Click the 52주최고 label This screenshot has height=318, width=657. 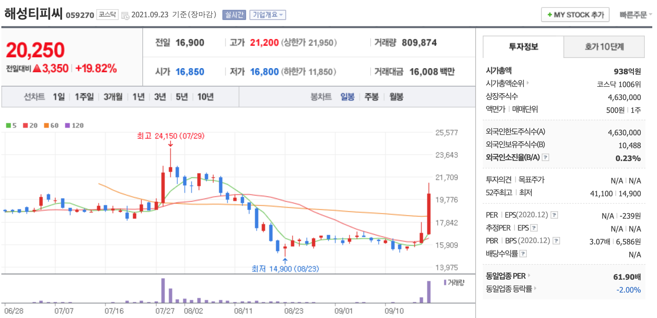499,193
